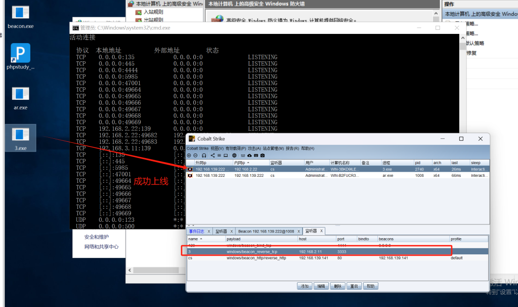Open the 视图(V) menu
Image resolution: width=518 pixels, height=307 pixels.
click(217, 148)
